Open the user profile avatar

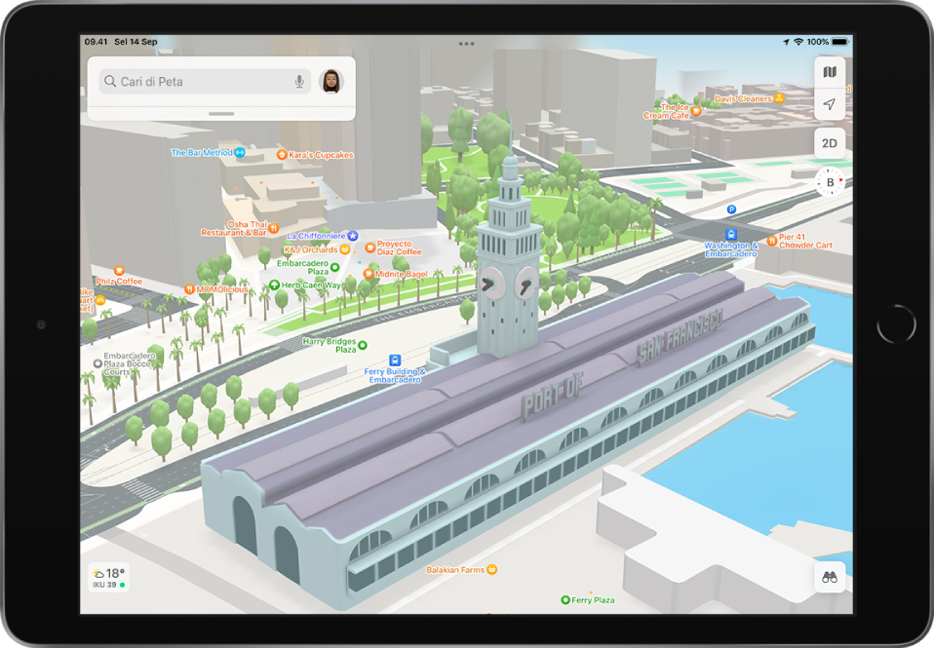tap(331, 81)
